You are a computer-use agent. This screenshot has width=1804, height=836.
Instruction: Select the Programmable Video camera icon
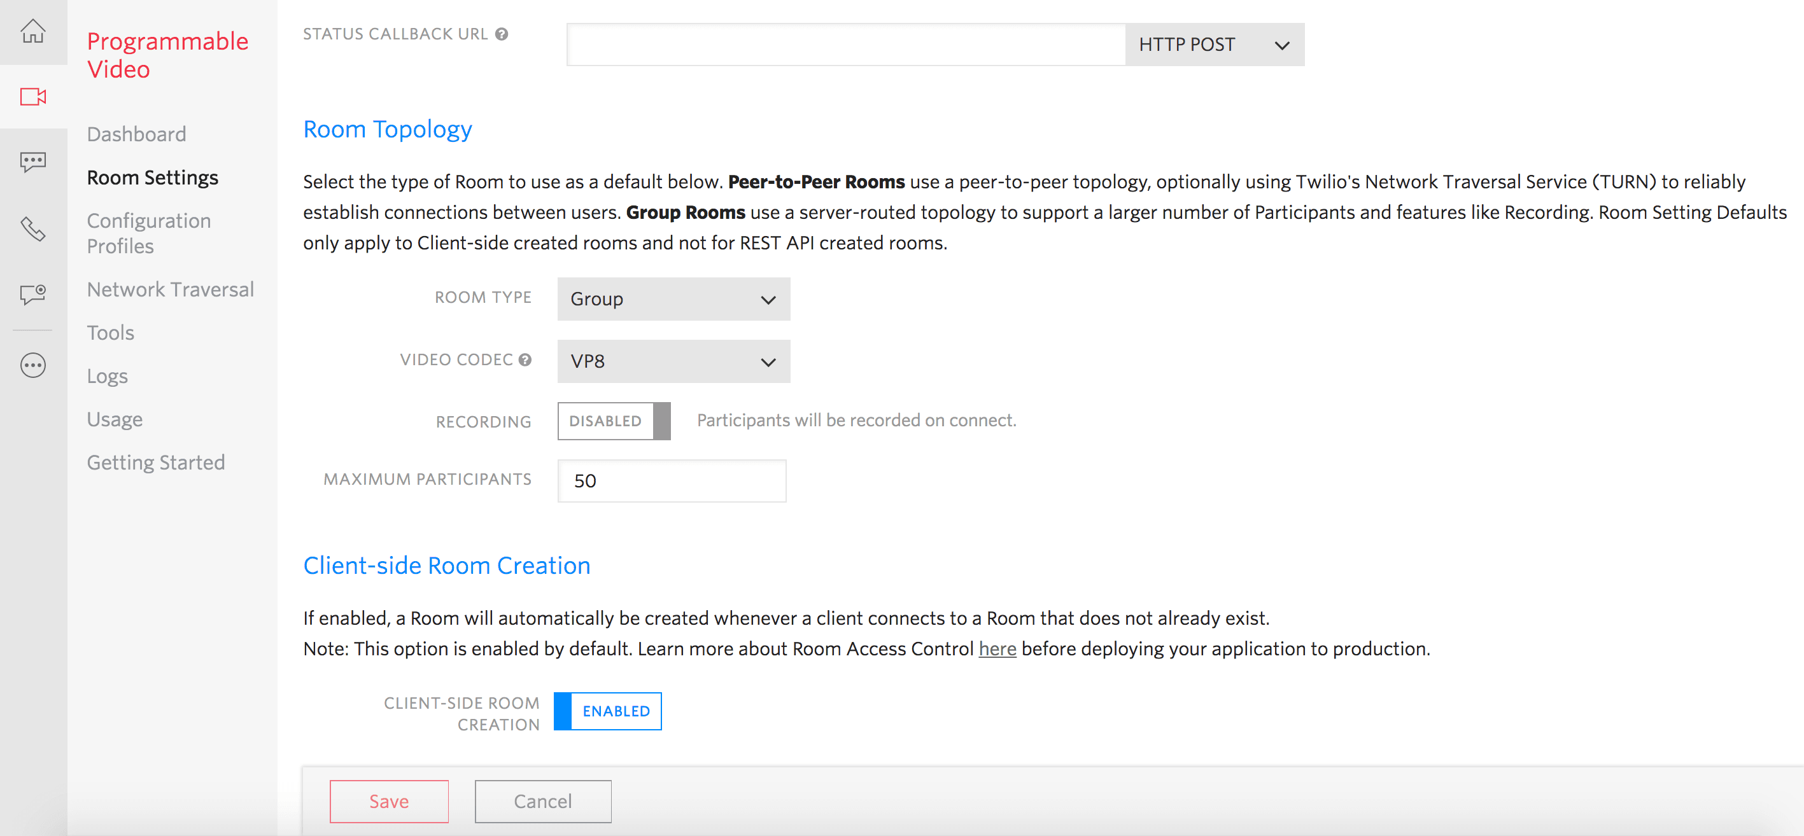click(x=33, y=97)
